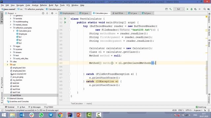The height and width of the screenshot is (118, 211).
Task: Open the Refactor menu
Action: coord(44,5)
